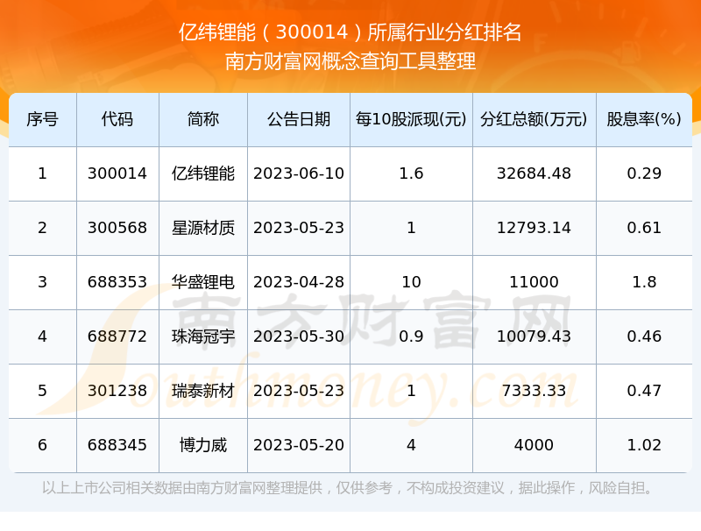Click the 华盛锂电 name cell

(x=203, y=282)
